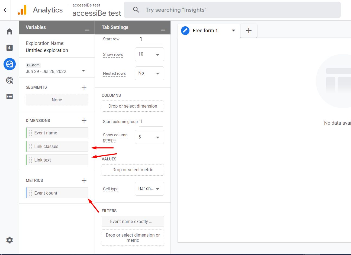351x255 pixels.
Task: Select the Free form 1 tab
Action: click(205, 31)
